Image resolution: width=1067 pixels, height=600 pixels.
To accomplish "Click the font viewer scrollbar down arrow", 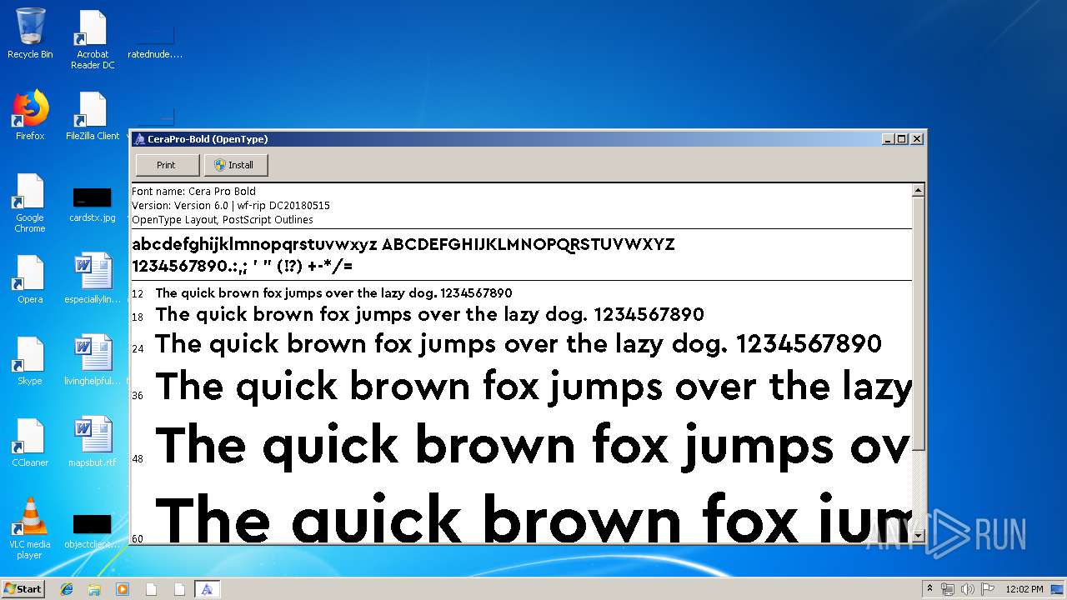I will (919, 536).
